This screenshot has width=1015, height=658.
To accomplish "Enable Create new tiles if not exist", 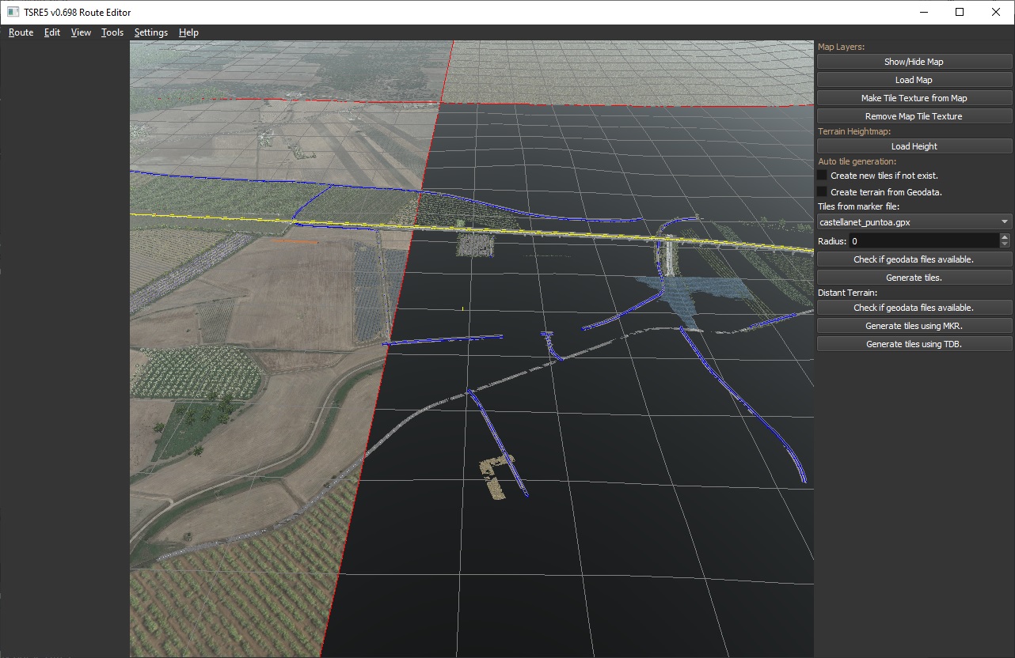I will tap(823, 176).
